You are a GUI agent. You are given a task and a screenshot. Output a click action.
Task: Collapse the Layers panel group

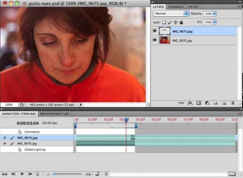pos(240,2)
